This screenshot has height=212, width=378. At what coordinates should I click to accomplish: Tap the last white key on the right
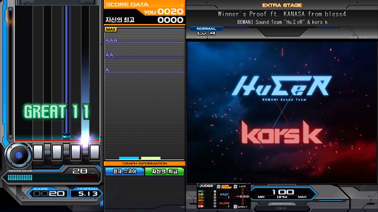coord(94,152)
